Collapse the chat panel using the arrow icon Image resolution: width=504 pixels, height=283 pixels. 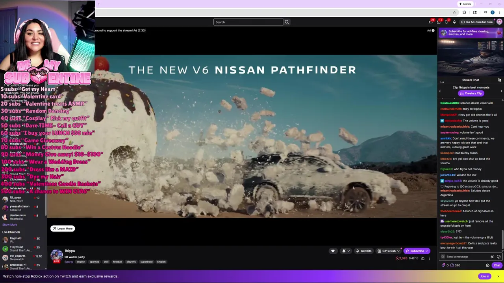[x=442, y=82]
